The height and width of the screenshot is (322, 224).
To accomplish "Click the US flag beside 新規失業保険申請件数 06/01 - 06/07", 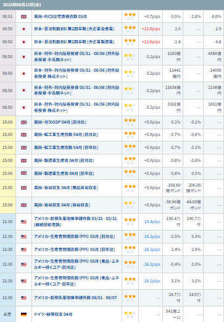I will (23, 298).
